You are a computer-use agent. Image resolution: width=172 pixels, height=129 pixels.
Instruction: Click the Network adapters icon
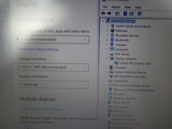110,98
